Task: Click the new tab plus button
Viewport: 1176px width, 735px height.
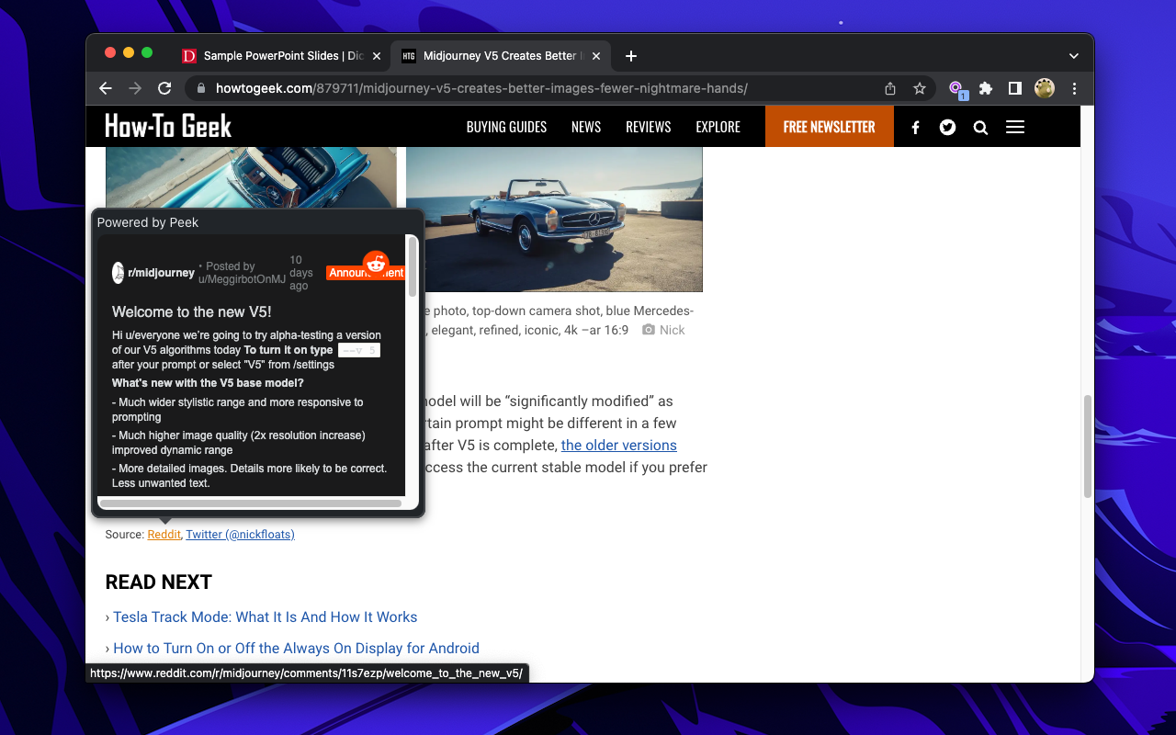Action: 631,56
